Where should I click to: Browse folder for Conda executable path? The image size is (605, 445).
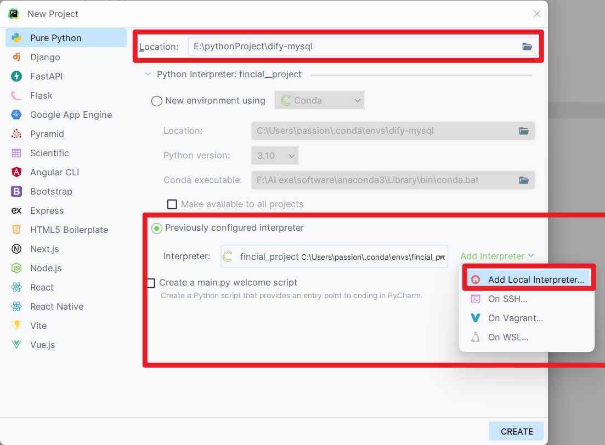tap(524, 180)
